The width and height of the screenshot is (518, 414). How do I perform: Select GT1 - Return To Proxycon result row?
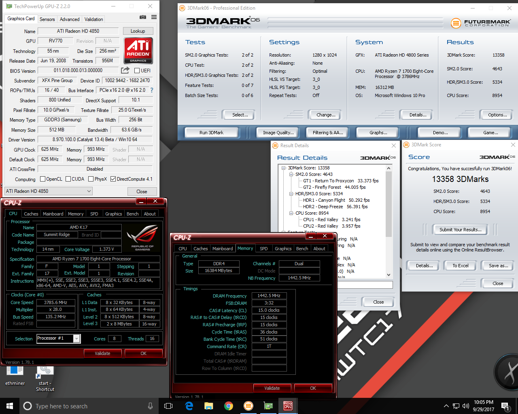341,181
